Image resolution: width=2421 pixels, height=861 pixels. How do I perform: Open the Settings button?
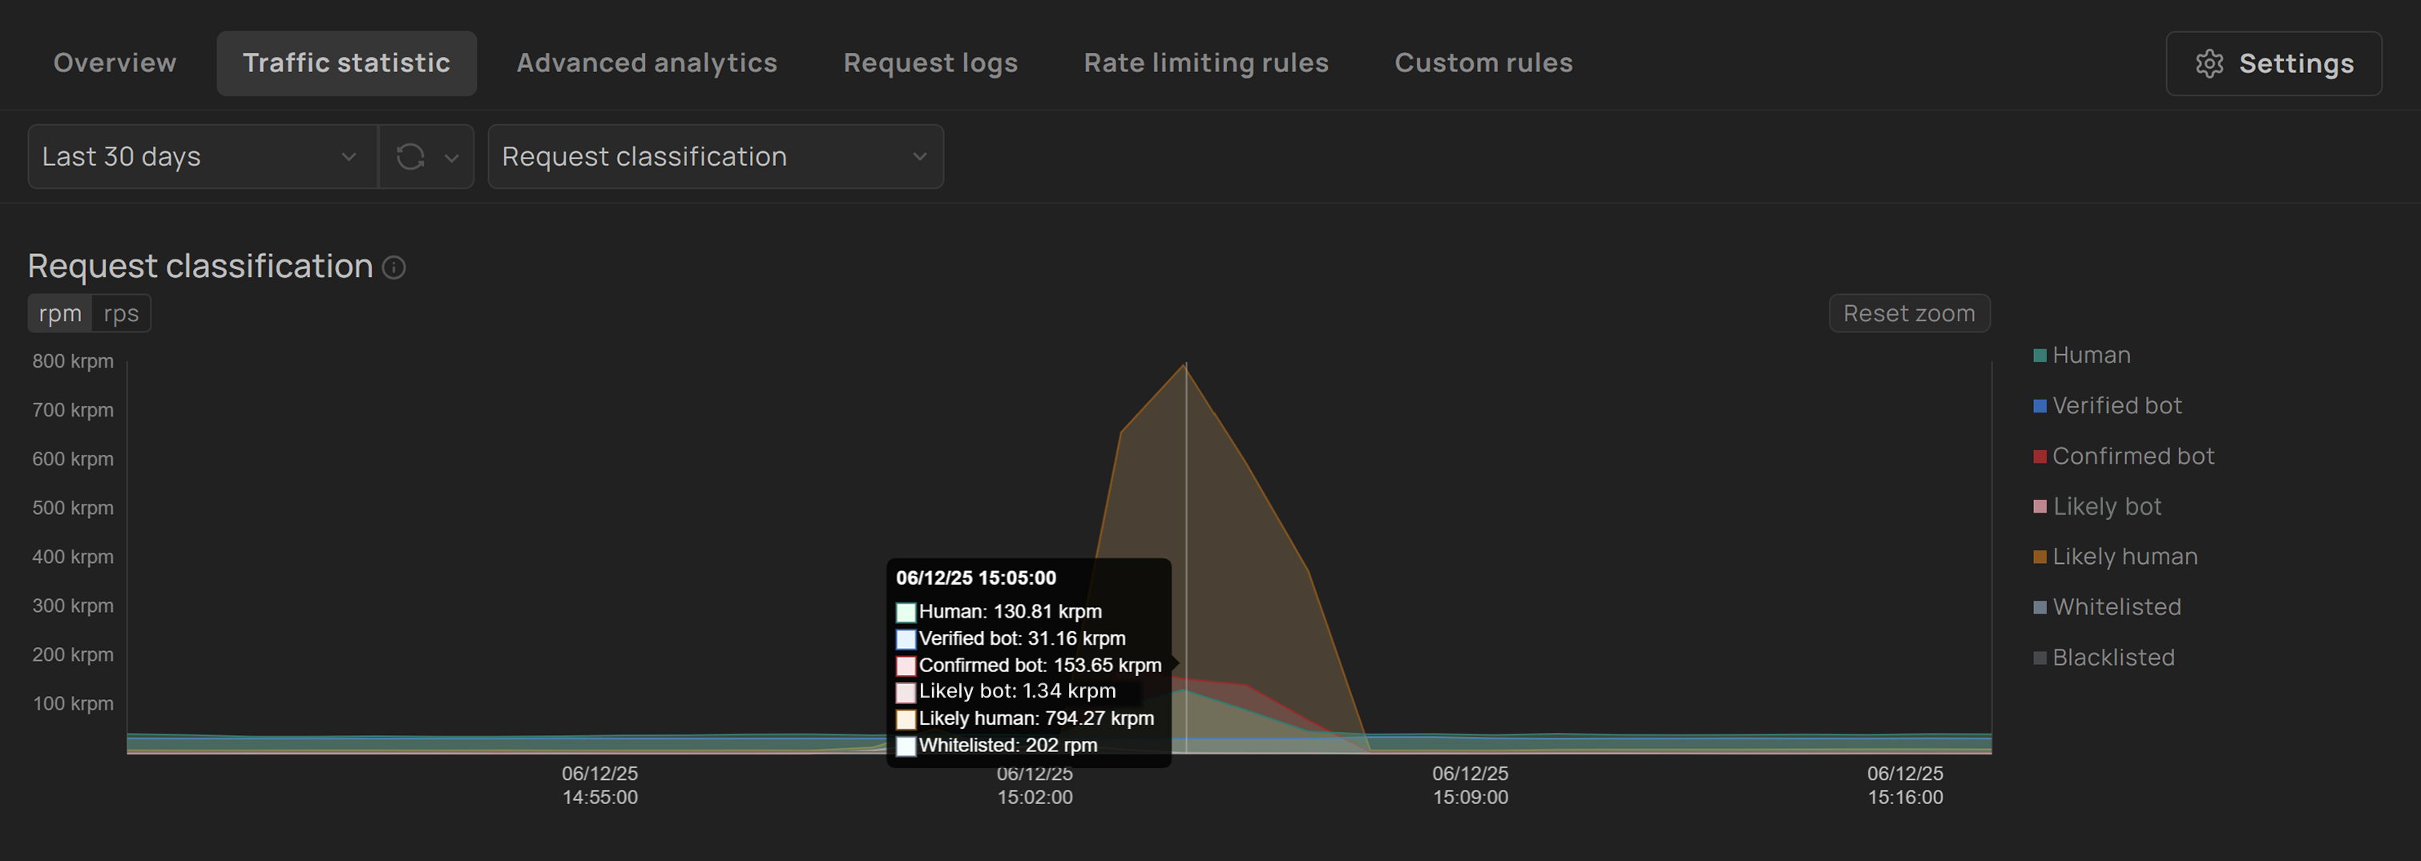2274,64
